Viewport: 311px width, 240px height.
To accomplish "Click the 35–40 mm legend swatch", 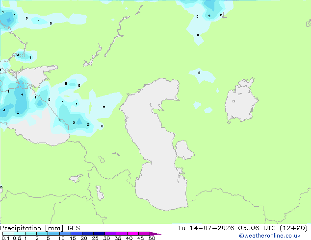I will click(x=121, y=234).
